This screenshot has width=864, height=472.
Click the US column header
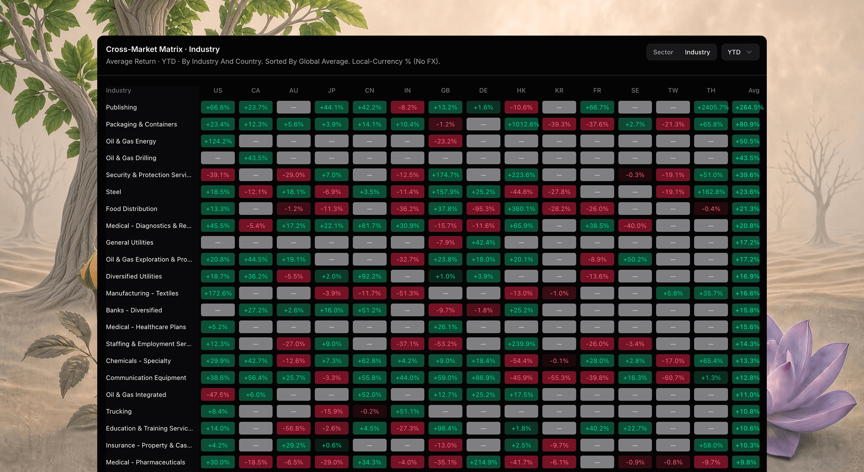[x=218, y=90]
